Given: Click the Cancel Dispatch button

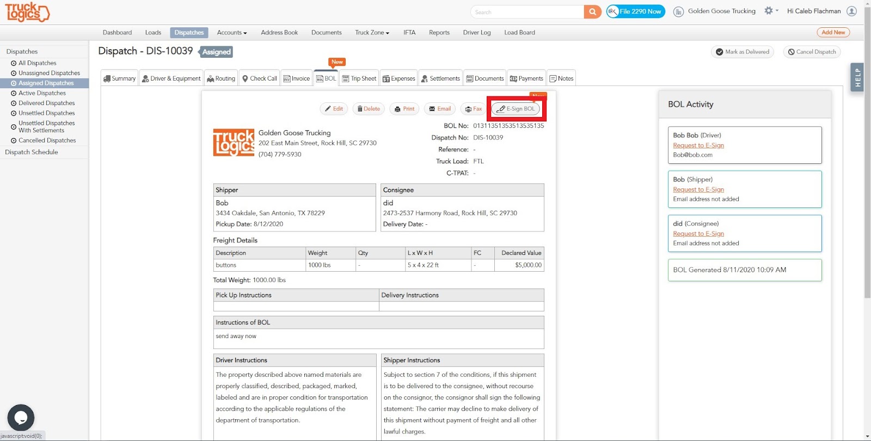Looking at the screenshot, I should 812,52.
